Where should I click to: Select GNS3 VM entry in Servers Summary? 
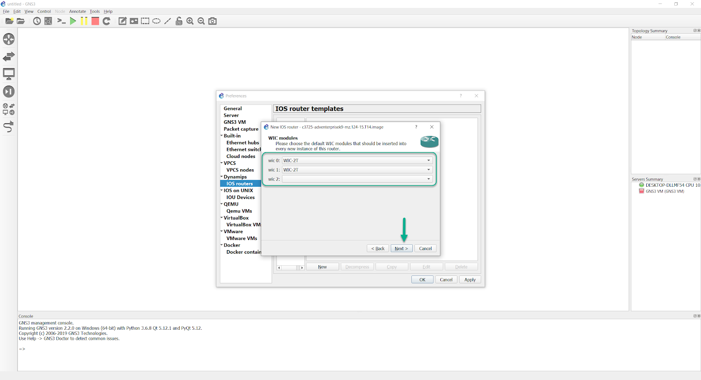coord(662,191)
